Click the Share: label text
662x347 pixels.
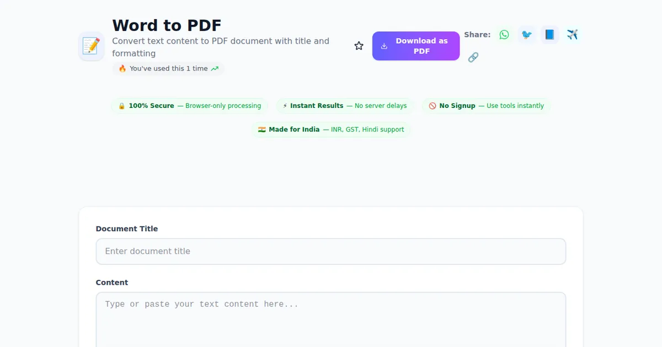click(x=477, y=35)
